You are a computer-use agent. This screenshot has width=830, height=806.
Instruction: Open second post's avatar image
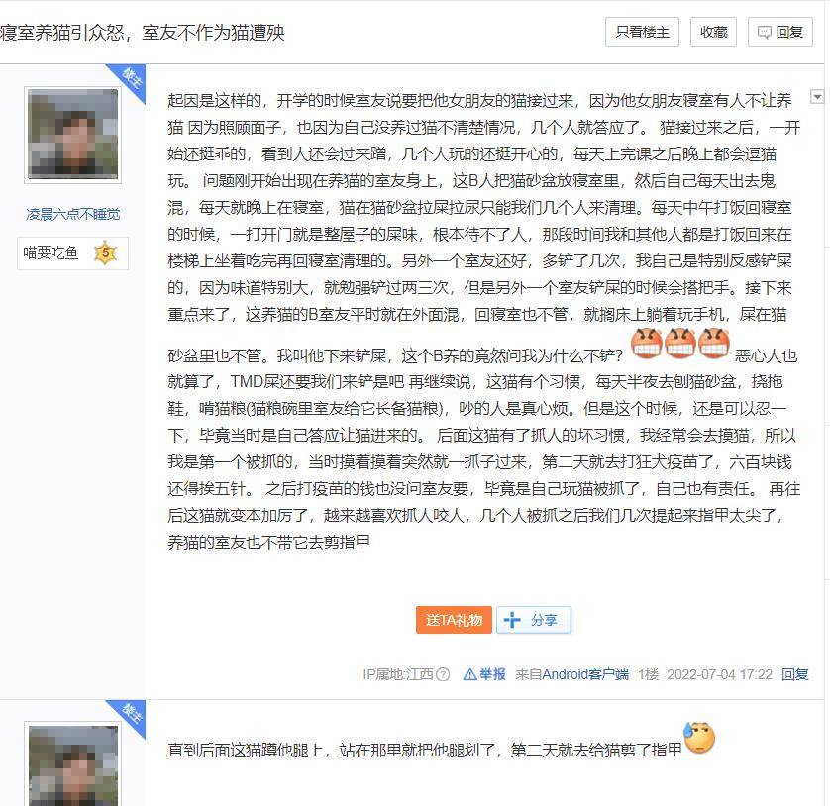73,765
